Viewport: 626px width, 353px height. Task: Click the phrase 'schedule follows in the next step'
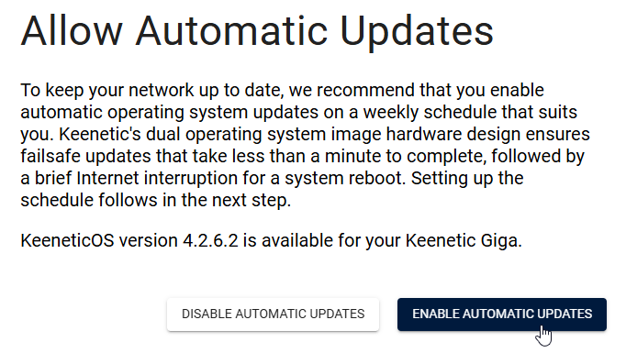(154, 200)
